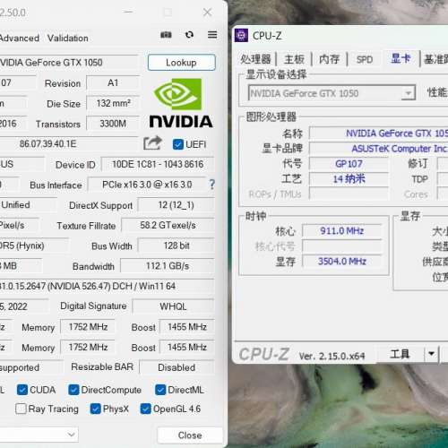Screen dimensions: 448x448
Task: Click the Texture Fillrate 58.2 GTexel/s value
Action: pos(168,225)
